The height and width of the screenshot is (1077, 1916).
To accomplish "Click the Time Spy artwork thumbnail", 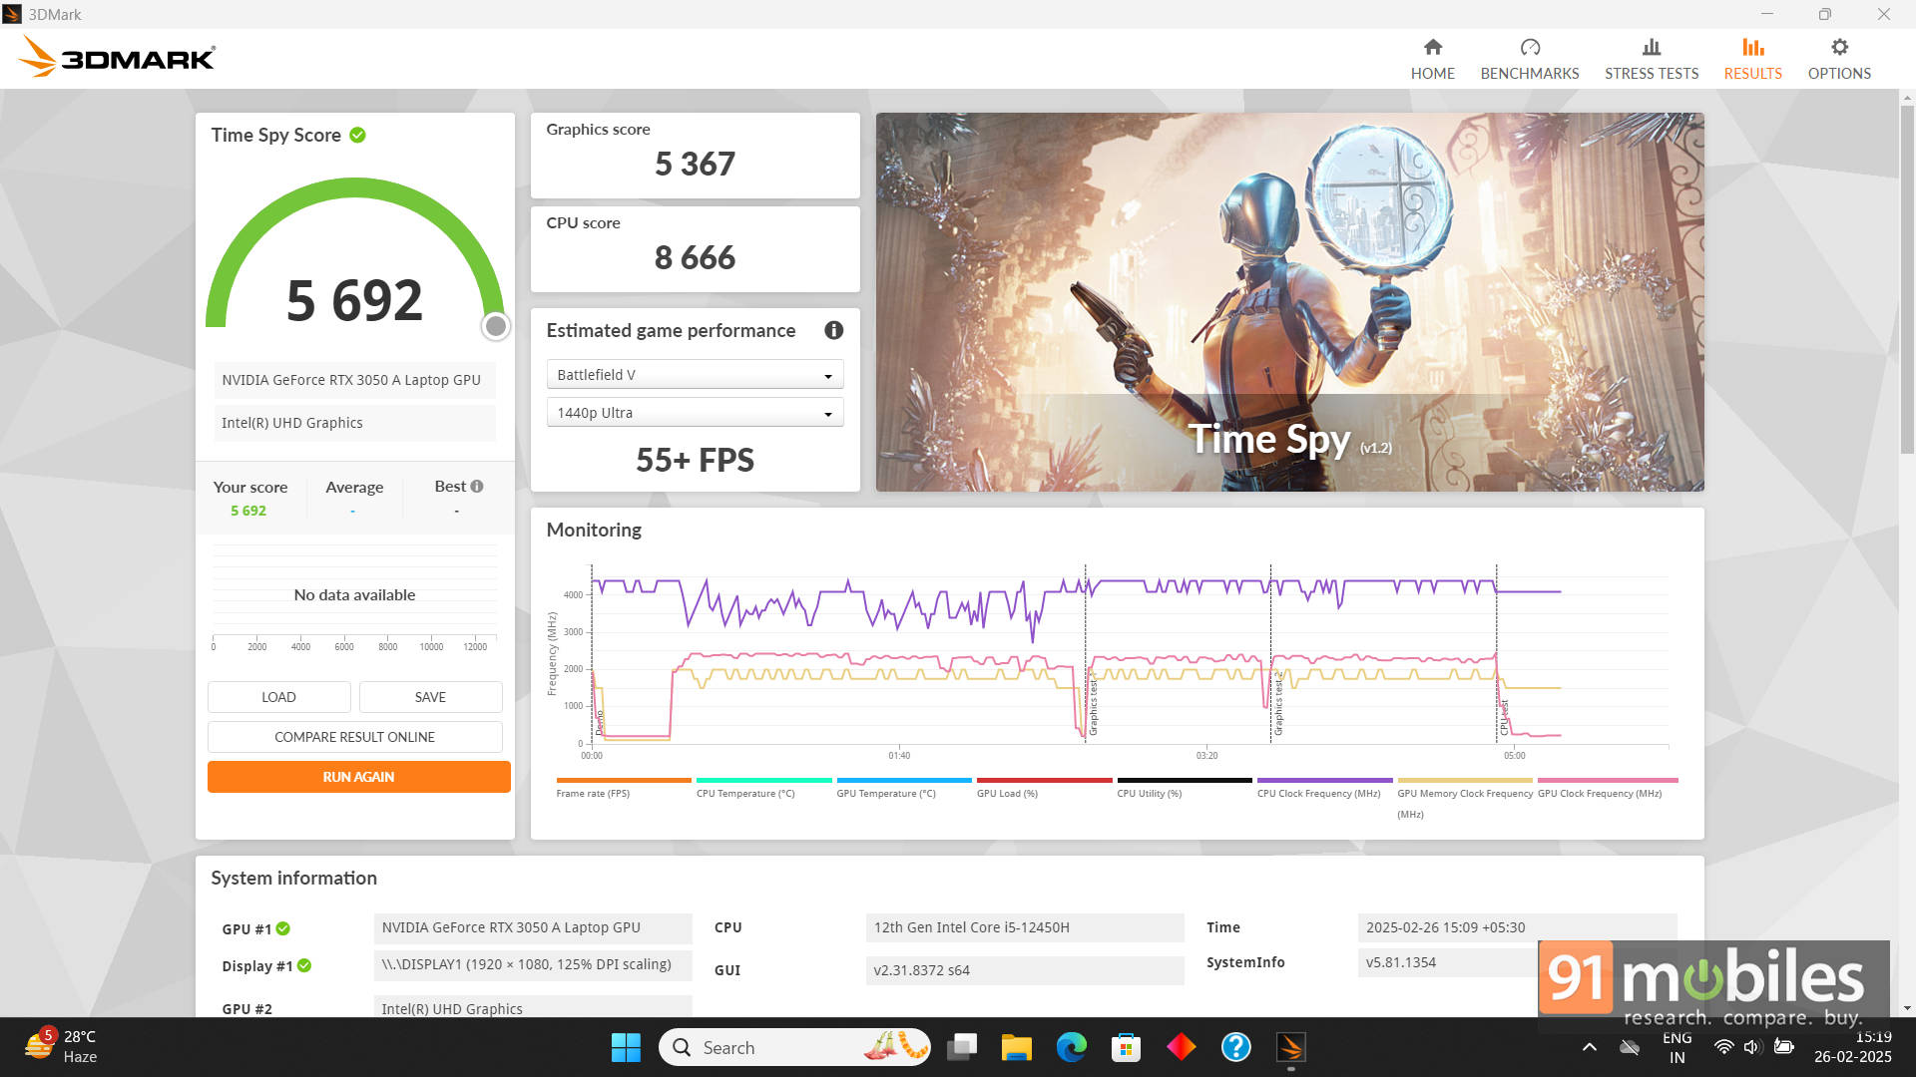I will point(1289,301).
